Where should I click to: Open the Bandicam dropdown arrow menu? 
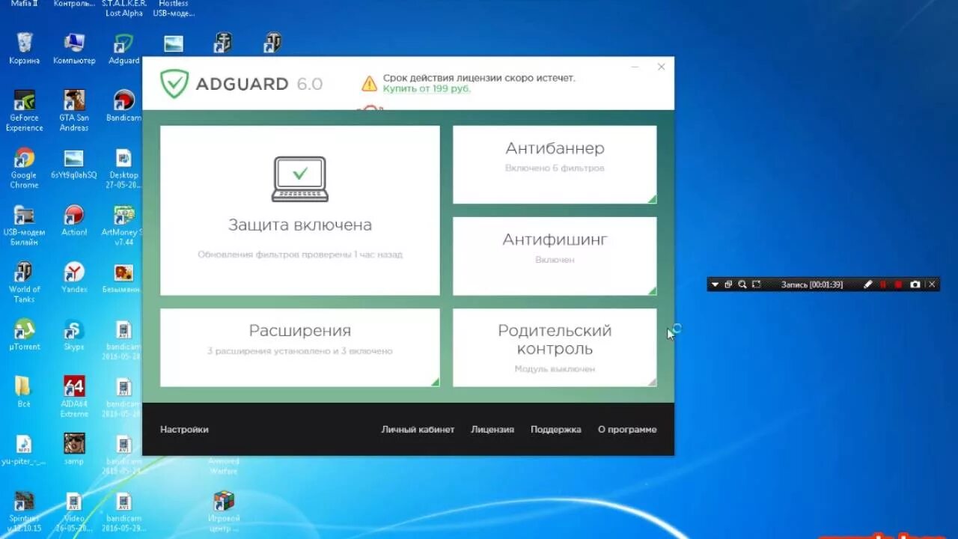point(715,284)
